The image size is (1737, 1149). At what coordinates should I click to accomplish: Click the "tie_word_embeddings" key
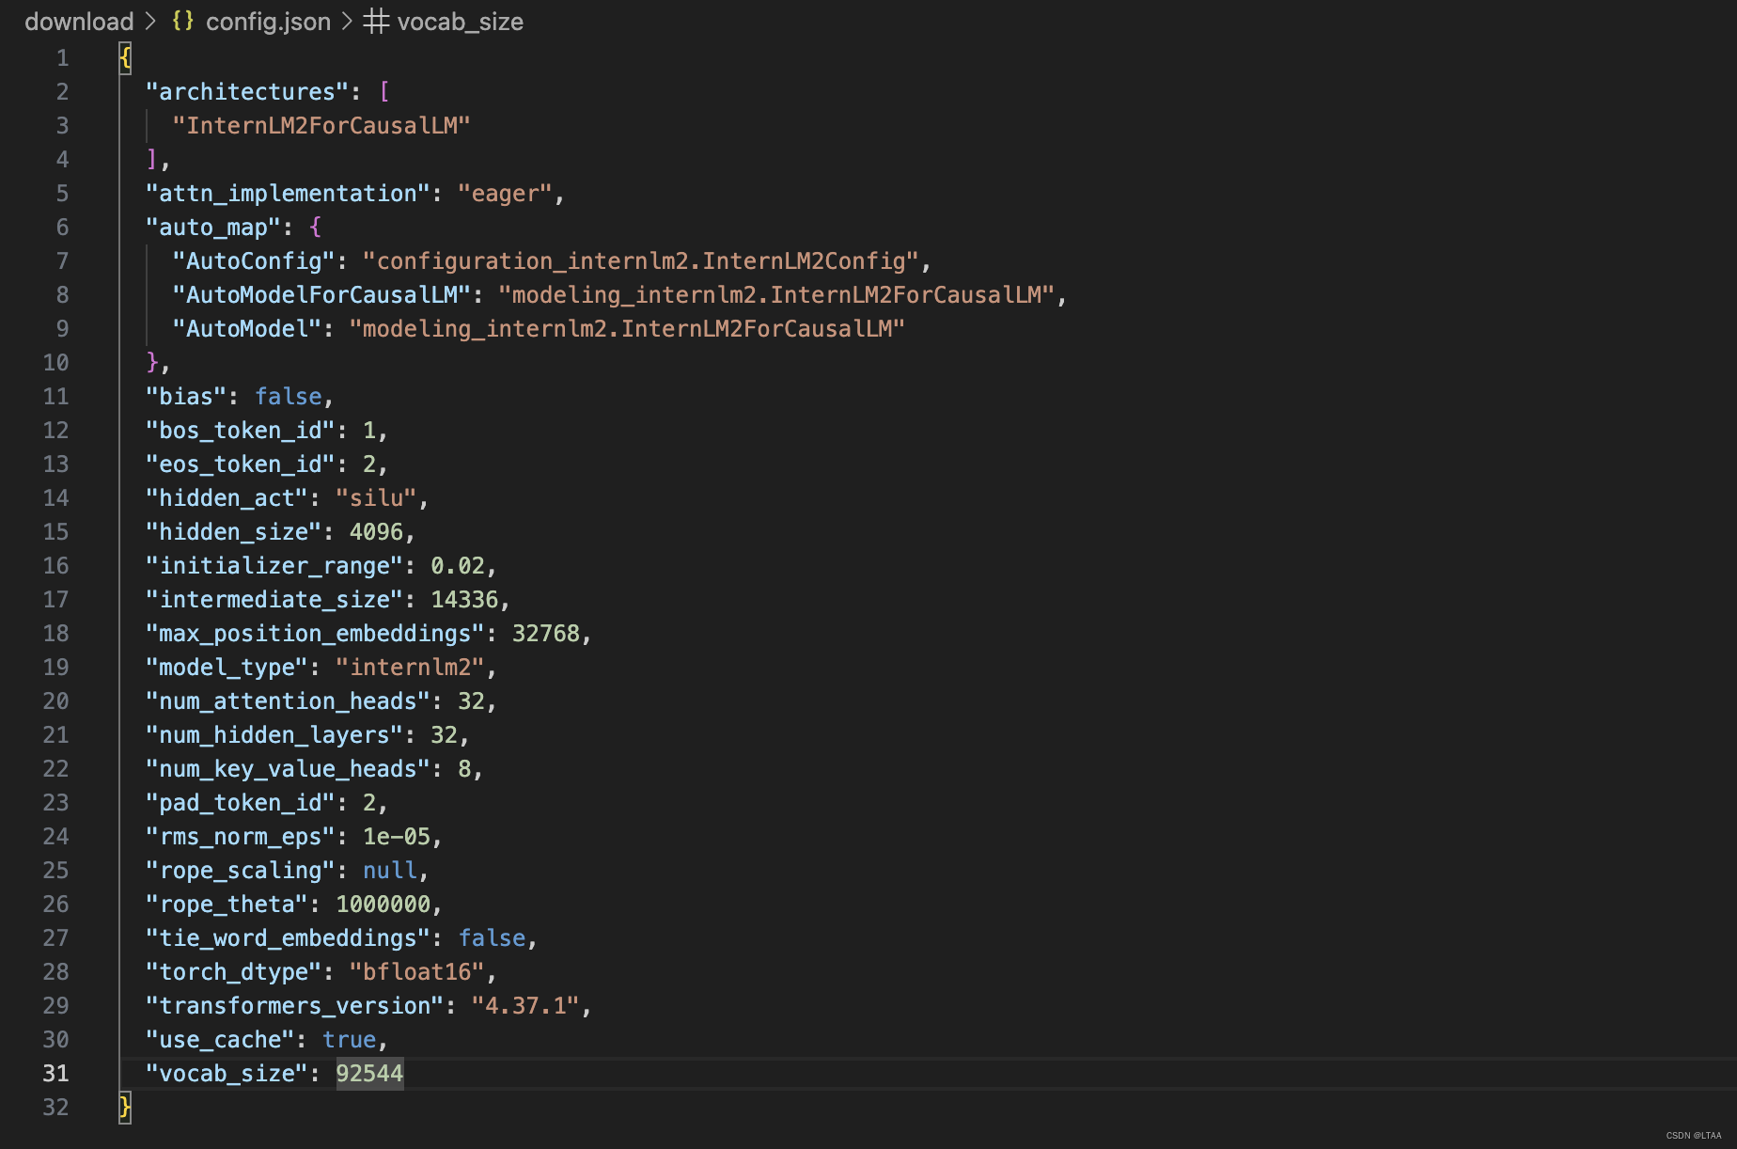288,938
